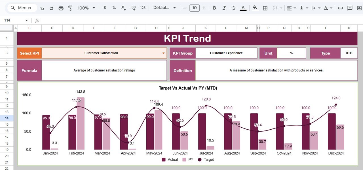363x170 pixels.
Task: Open the red text color swatch
Action: tap(243, 8)
